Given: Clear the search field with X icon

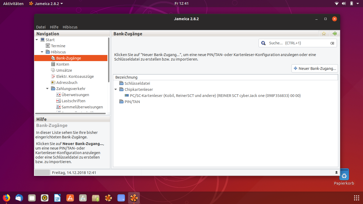Looking at the screenshot, I should [x=332, y=43].
